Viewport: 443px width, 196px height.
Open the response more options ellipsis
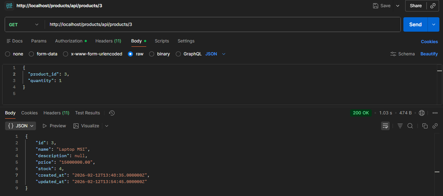435,113
